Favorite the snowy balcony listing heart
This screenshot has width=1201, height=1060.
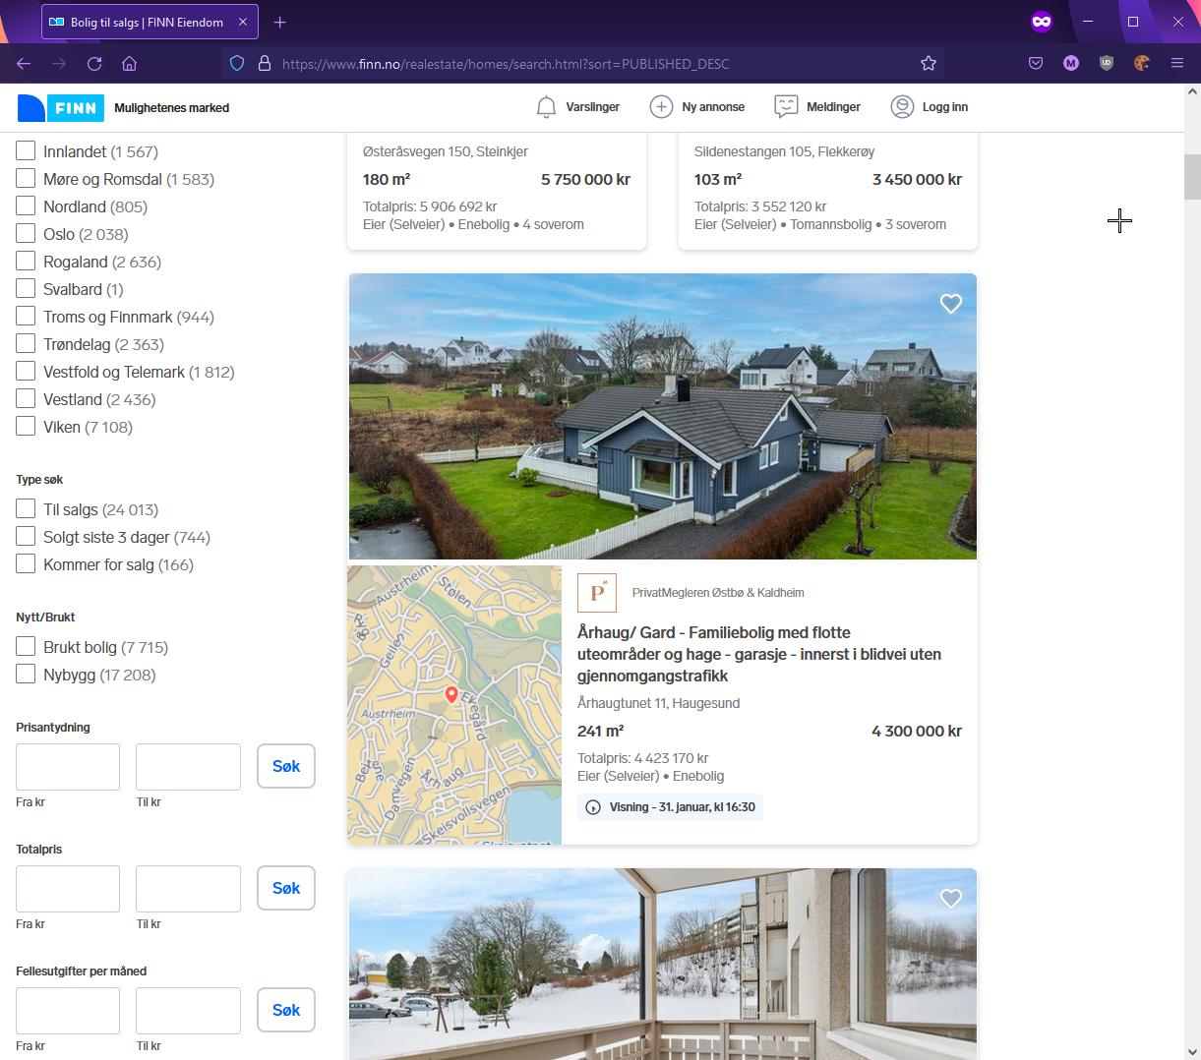click(951, 899)
